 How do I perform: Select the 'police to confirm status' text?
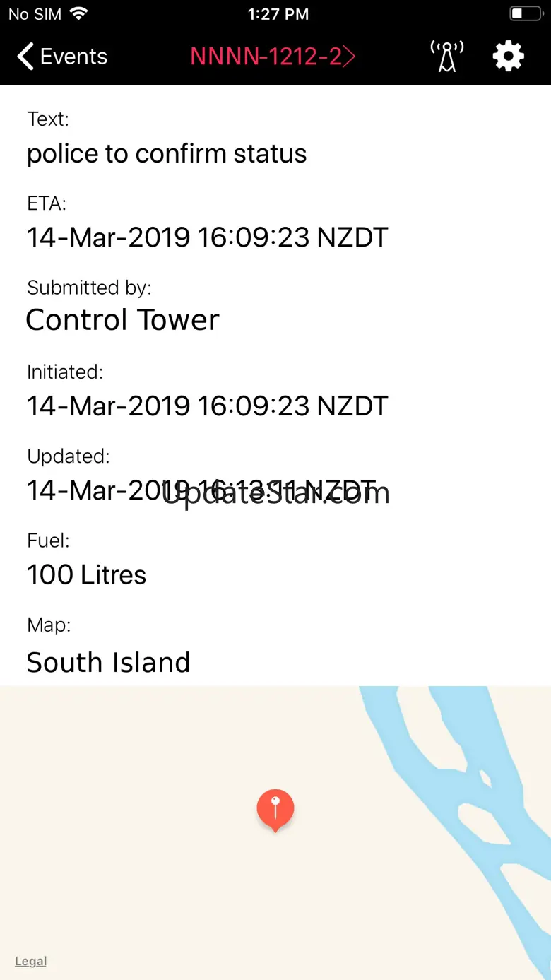[167, 153]
